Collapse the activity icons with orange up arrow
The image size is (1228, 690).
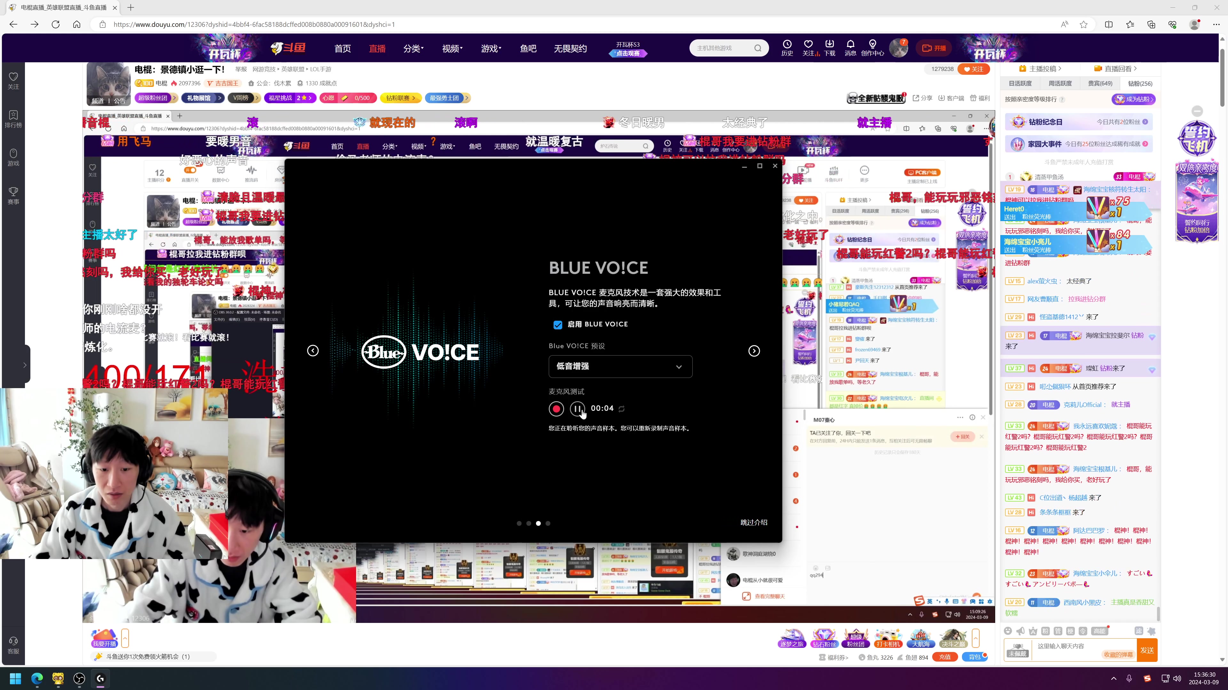click(976, 638)
